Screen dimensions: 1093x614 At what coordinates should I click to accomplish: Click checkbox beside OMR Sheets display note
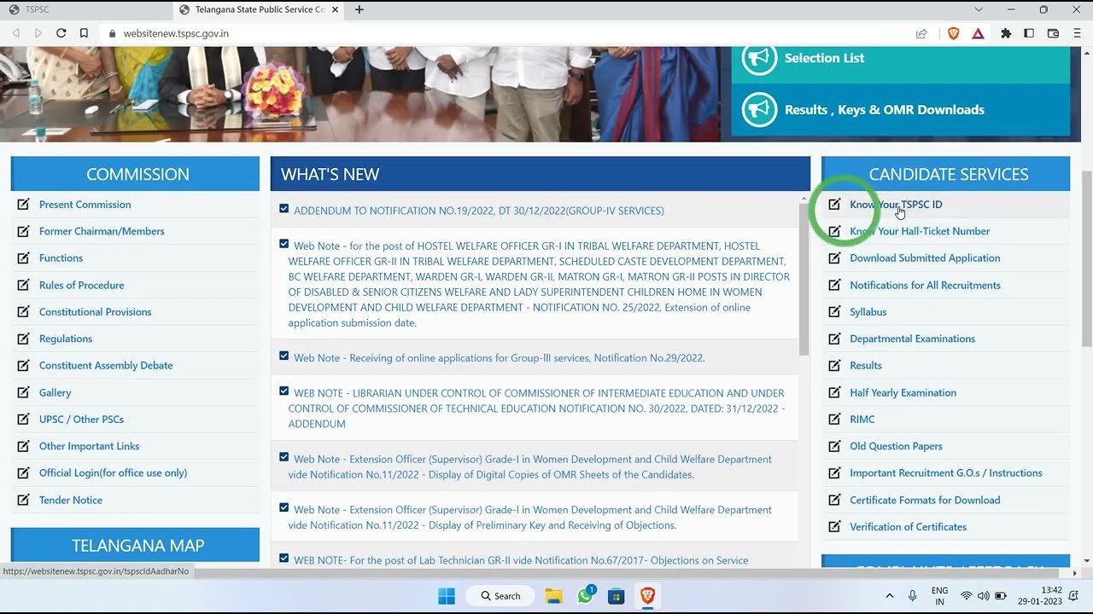[284, 457]
